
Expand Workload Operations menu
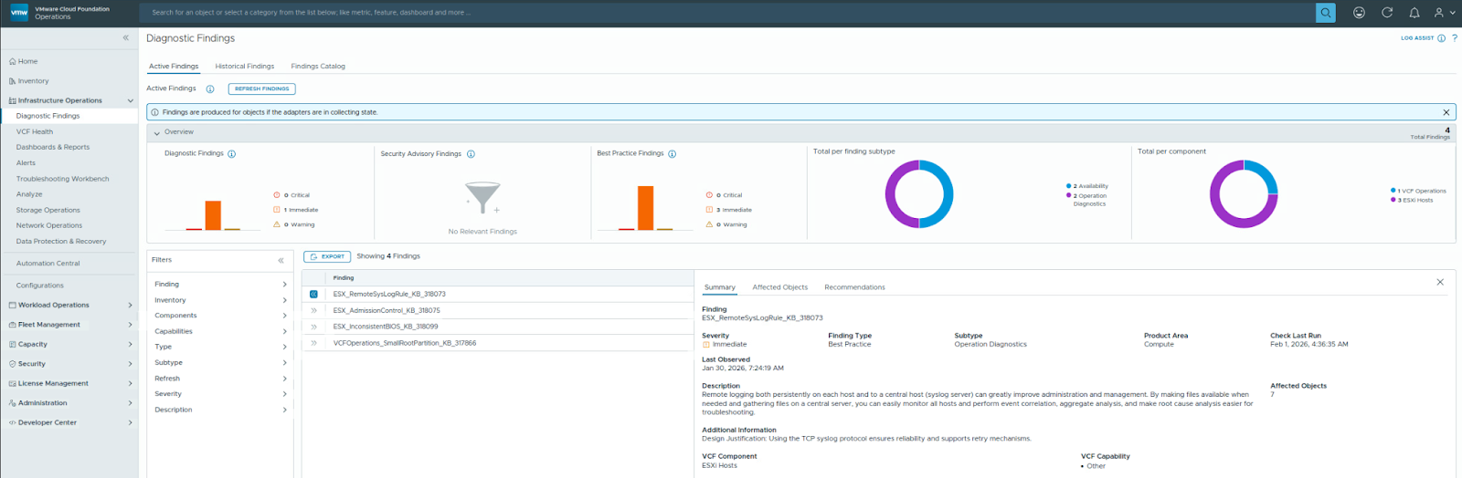pos(131,306)
